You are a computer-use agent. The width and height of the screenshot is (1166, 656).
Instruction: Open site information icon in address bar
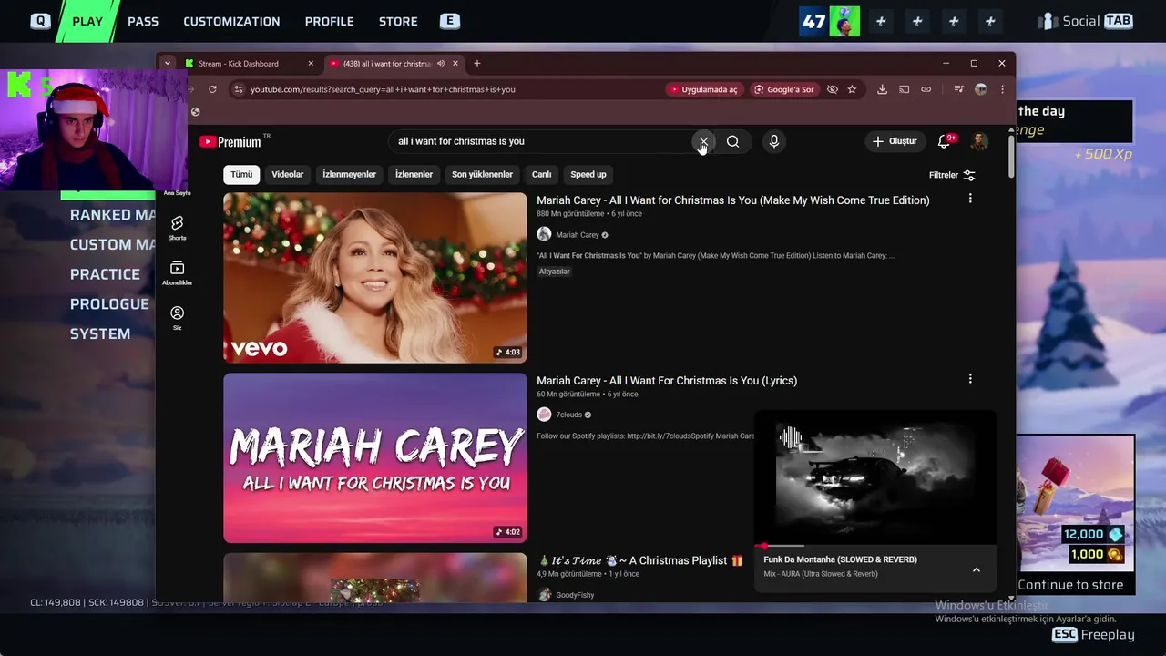point(239,89)
